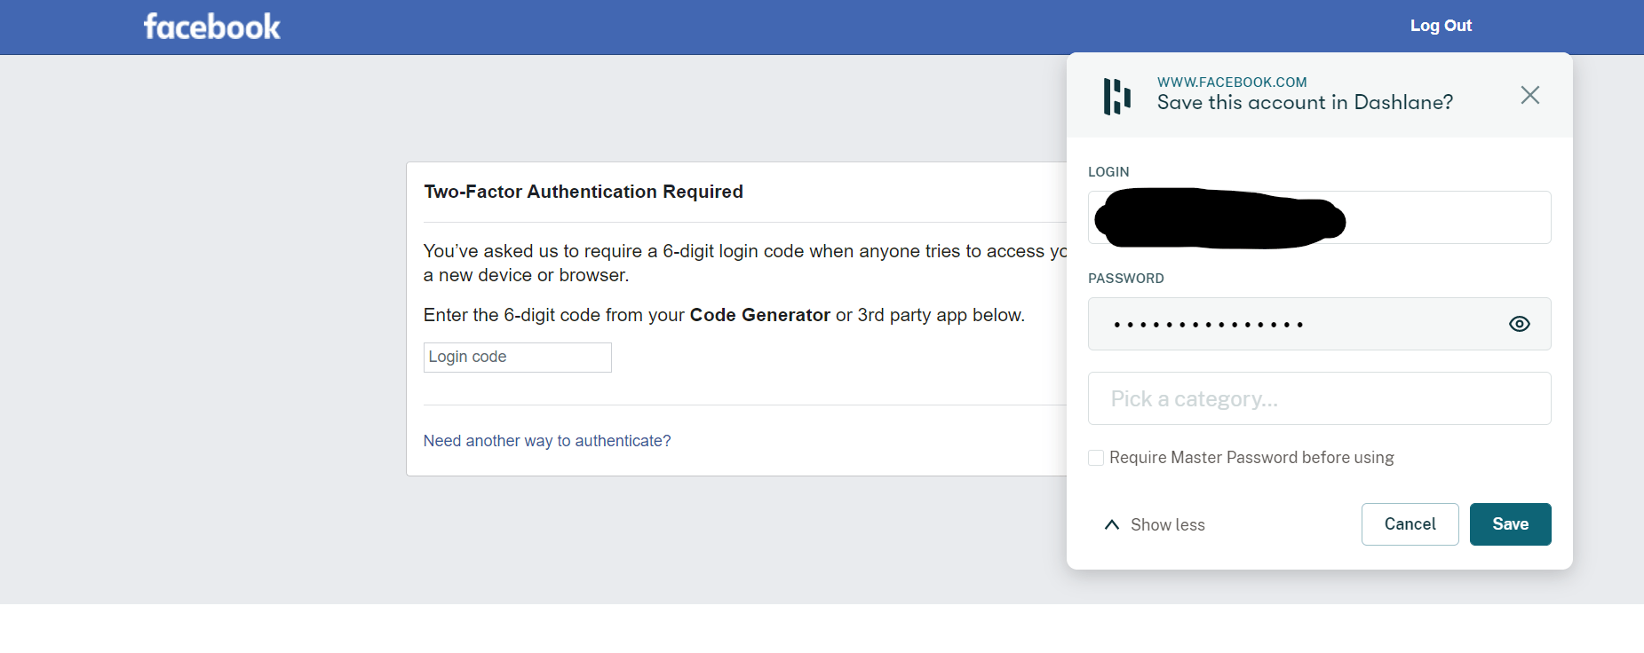Save the account in Dashlane
The image size is (1644, 653).
pyautogui.click(x=1510, y=524)
